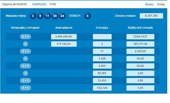Image resolution: width=170 pixels, height=103 pixels.
Task: Select the 2 + 1 category badge
Action: pos(25,80)
